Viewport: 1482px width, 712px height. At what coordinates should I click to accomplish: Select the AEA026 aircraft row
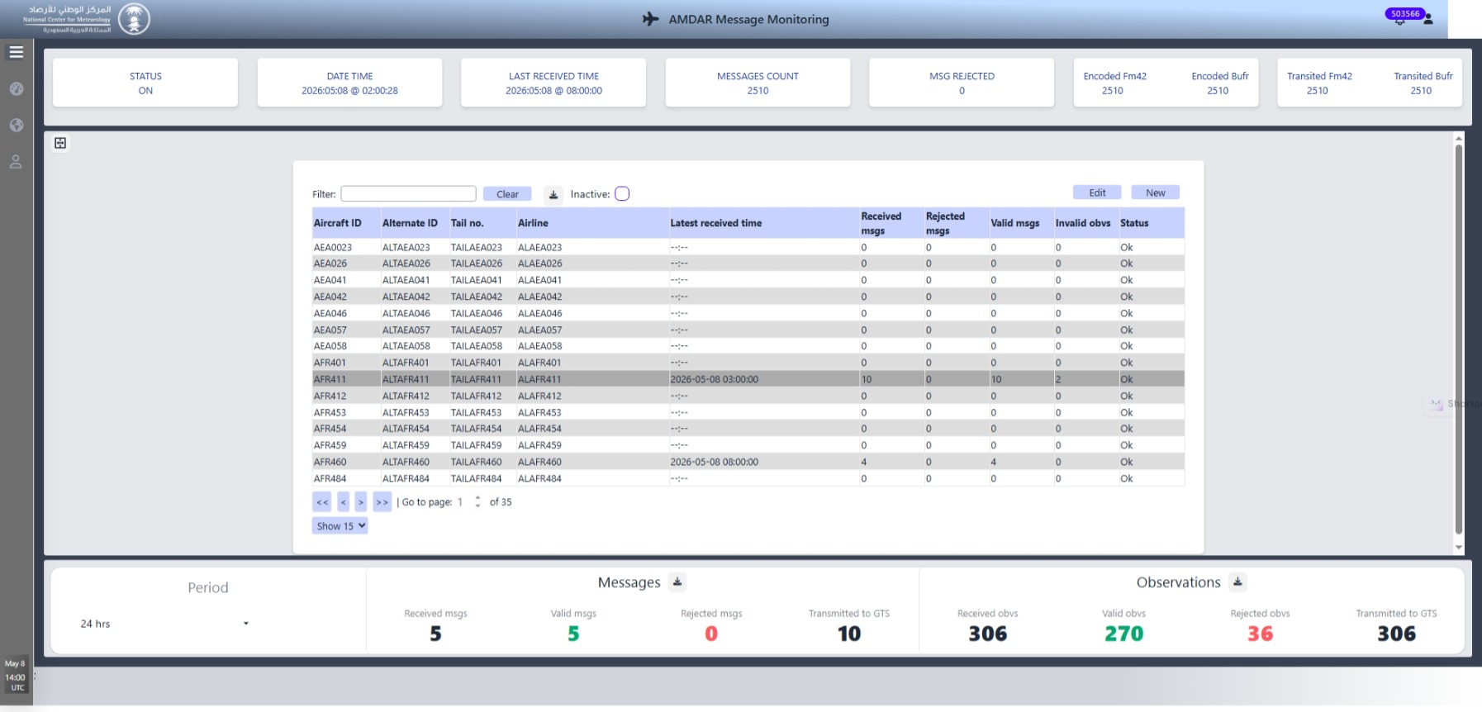point(748,263)
